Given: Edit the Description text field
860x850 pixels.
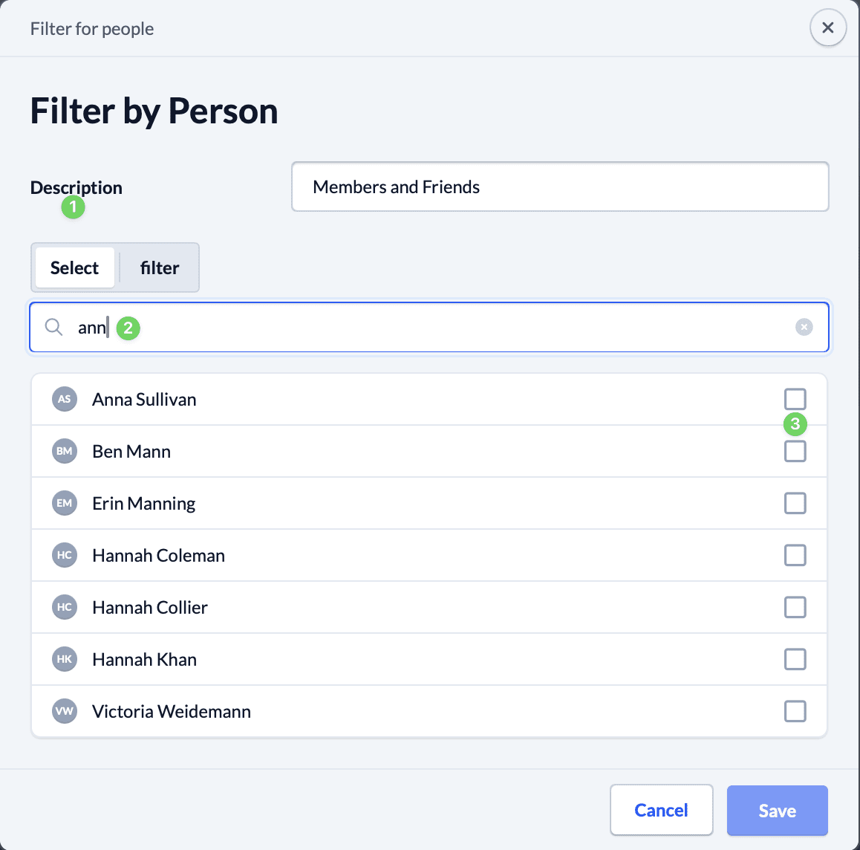Looking at the screenshot, I should [559, 187].
